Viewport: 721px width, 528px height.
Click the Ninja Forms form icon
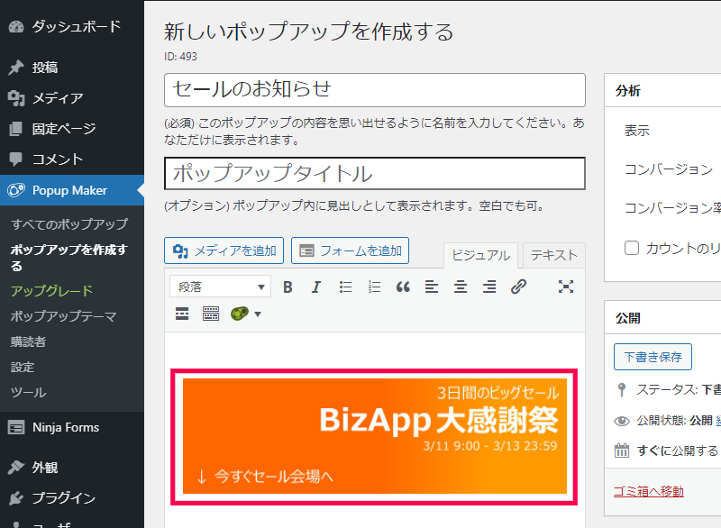16,428
